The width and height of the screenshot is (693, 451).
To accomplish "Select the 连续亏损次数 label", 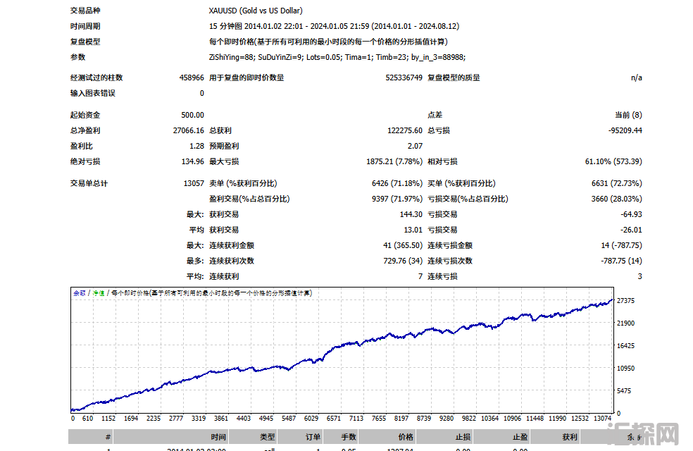I will point(450,261).
